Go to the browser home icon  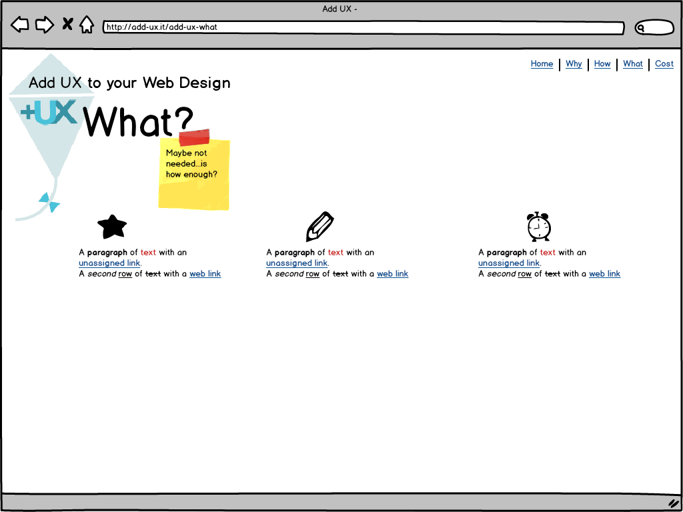(87, 25)
